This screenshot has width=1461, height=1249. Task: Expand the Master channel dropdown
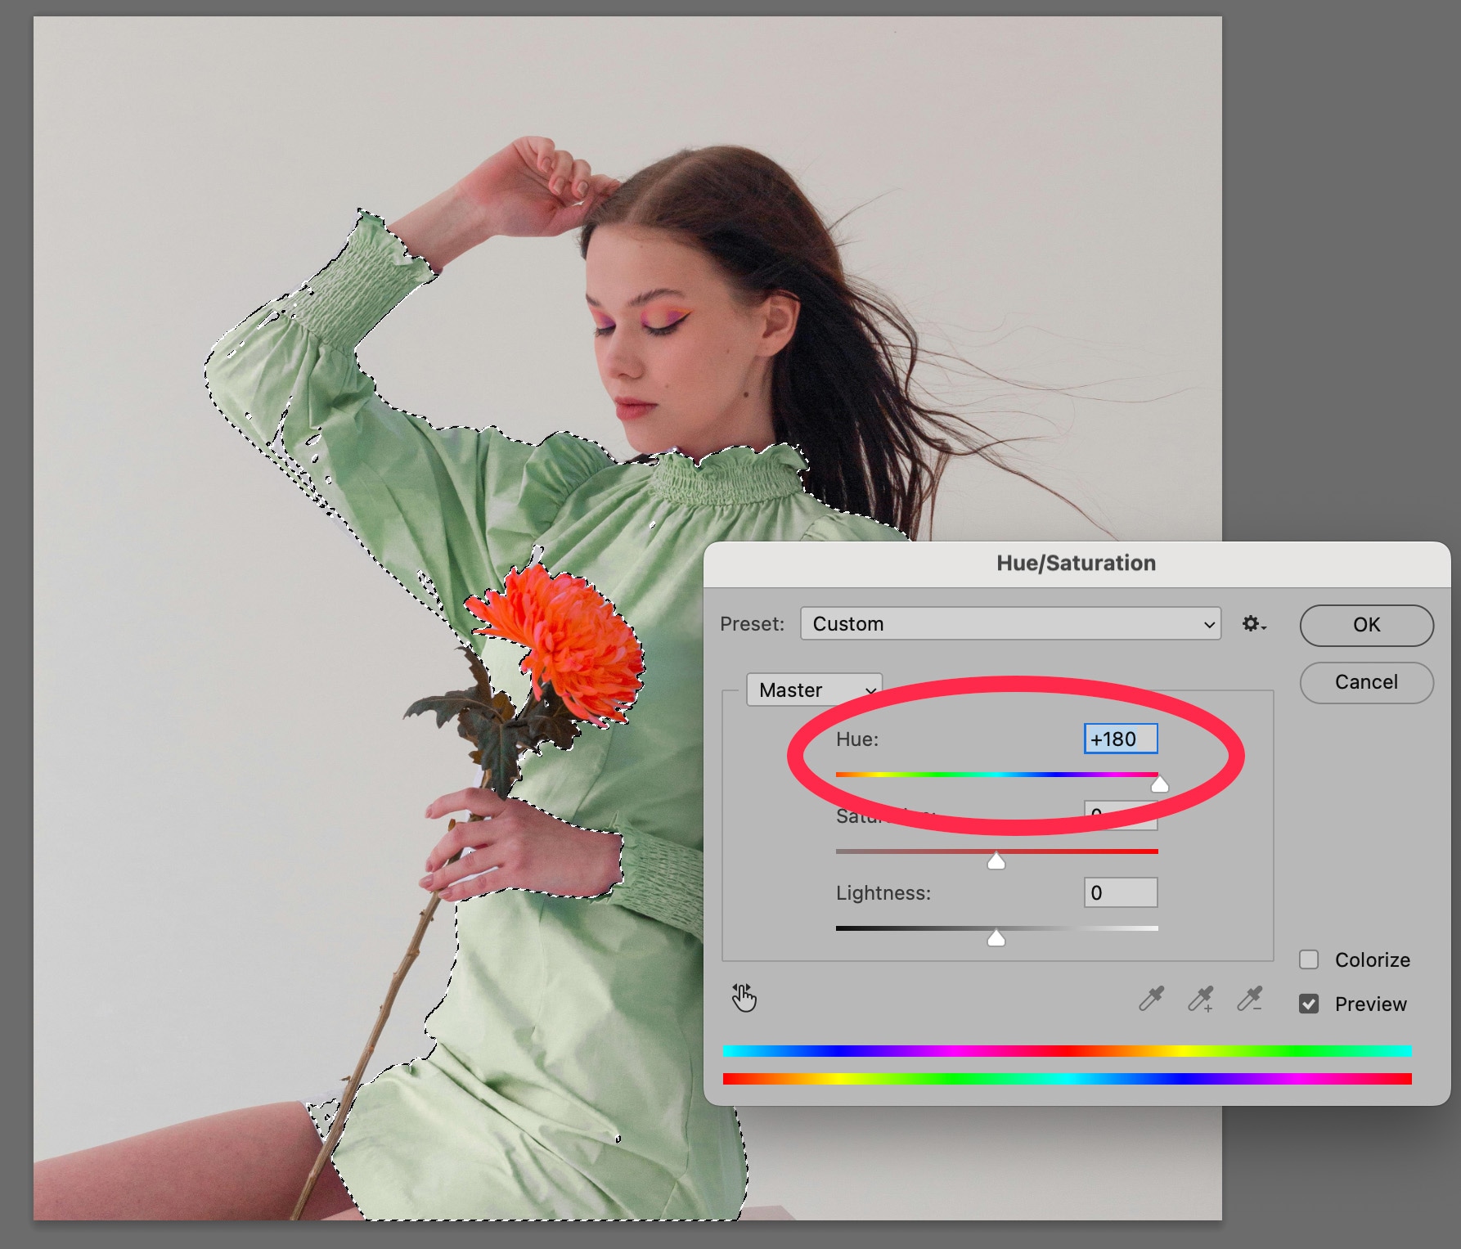[x=815, y=690]
